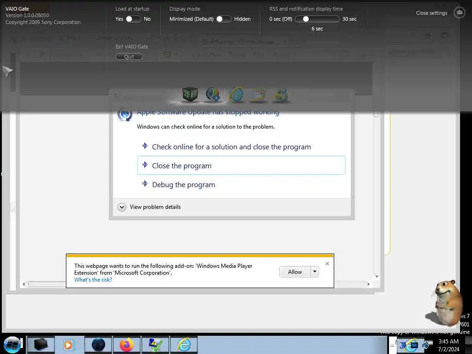Select the 'Yes' label under Load at startup
Screen dimensions: 472x354
pyautogui.click(x=119, y=19)
